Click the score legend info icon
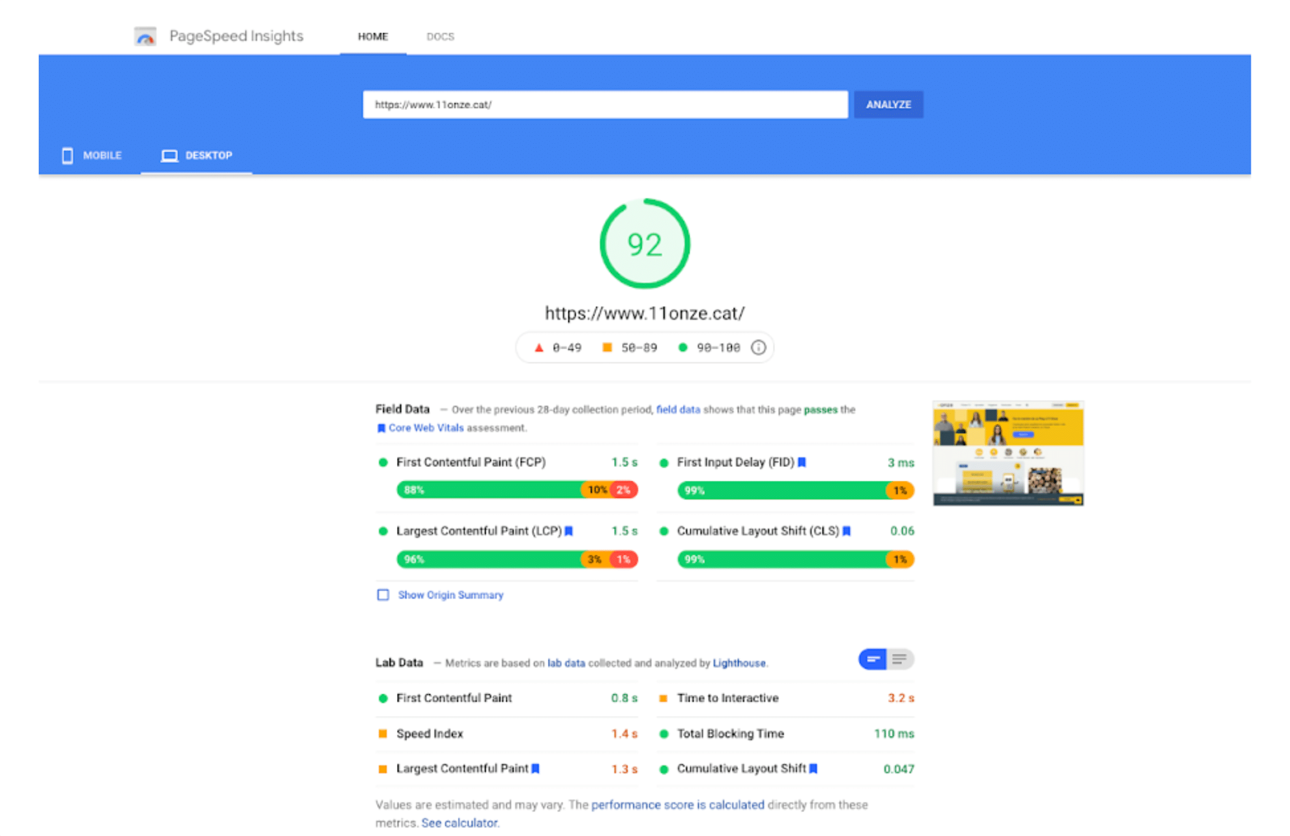Screen dimensions: 1290x836 pyautogui.click(x=758, y=347)
